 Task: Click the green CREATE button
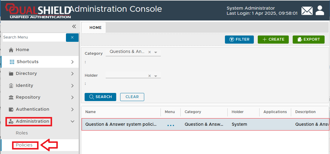click(x=273, y=39)
